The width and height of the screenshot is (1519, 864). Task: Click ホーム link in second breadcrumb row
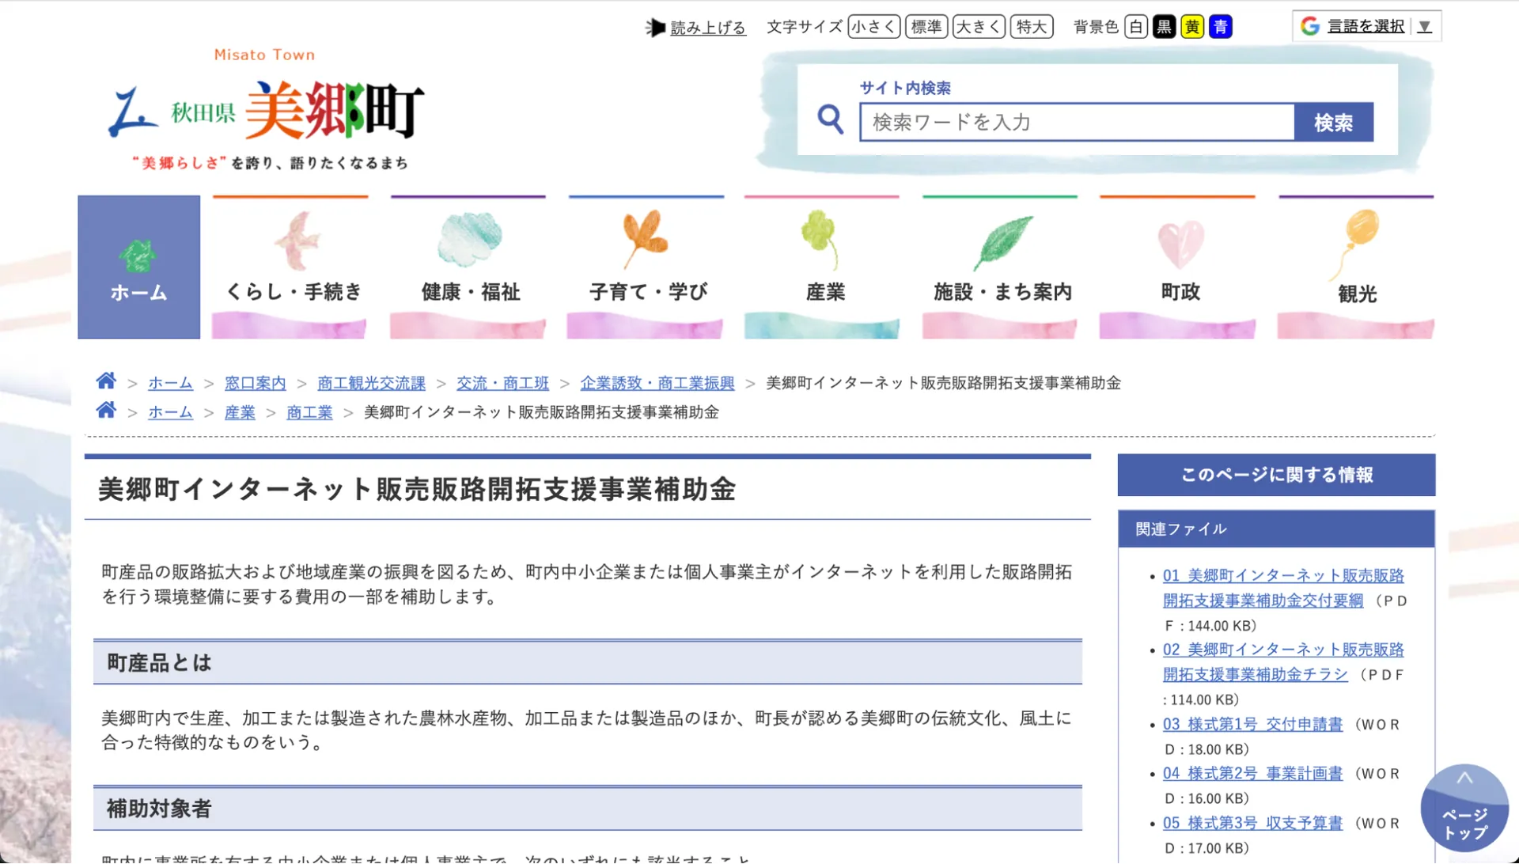170,412
